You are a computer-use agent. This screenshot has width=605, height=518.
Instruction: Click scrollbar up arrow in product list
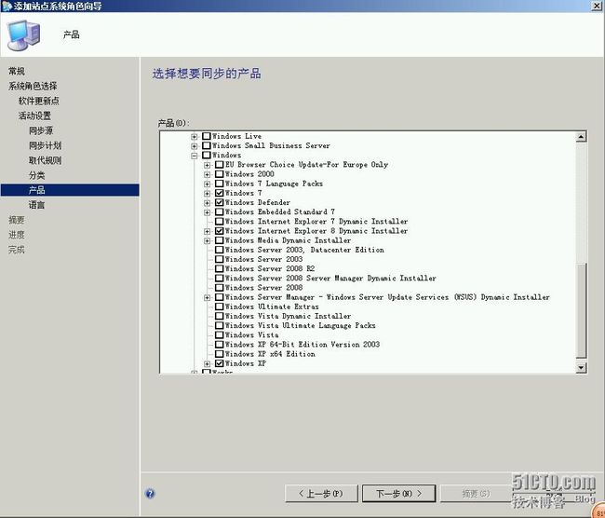coord(581,136)
